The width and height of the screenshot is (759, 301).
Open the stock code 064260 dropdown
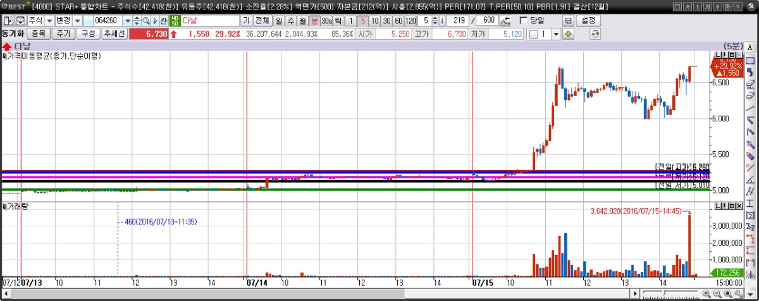tap(128, 20)
